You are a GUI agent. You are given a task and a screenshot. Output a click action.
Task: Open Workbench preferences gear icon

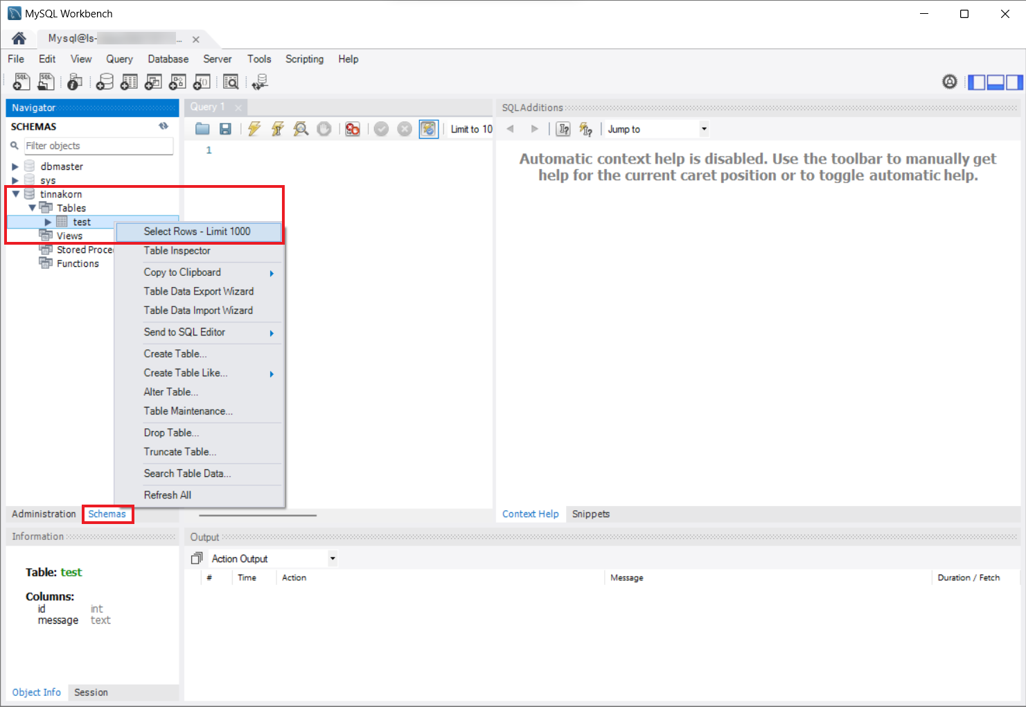[949, 82]
